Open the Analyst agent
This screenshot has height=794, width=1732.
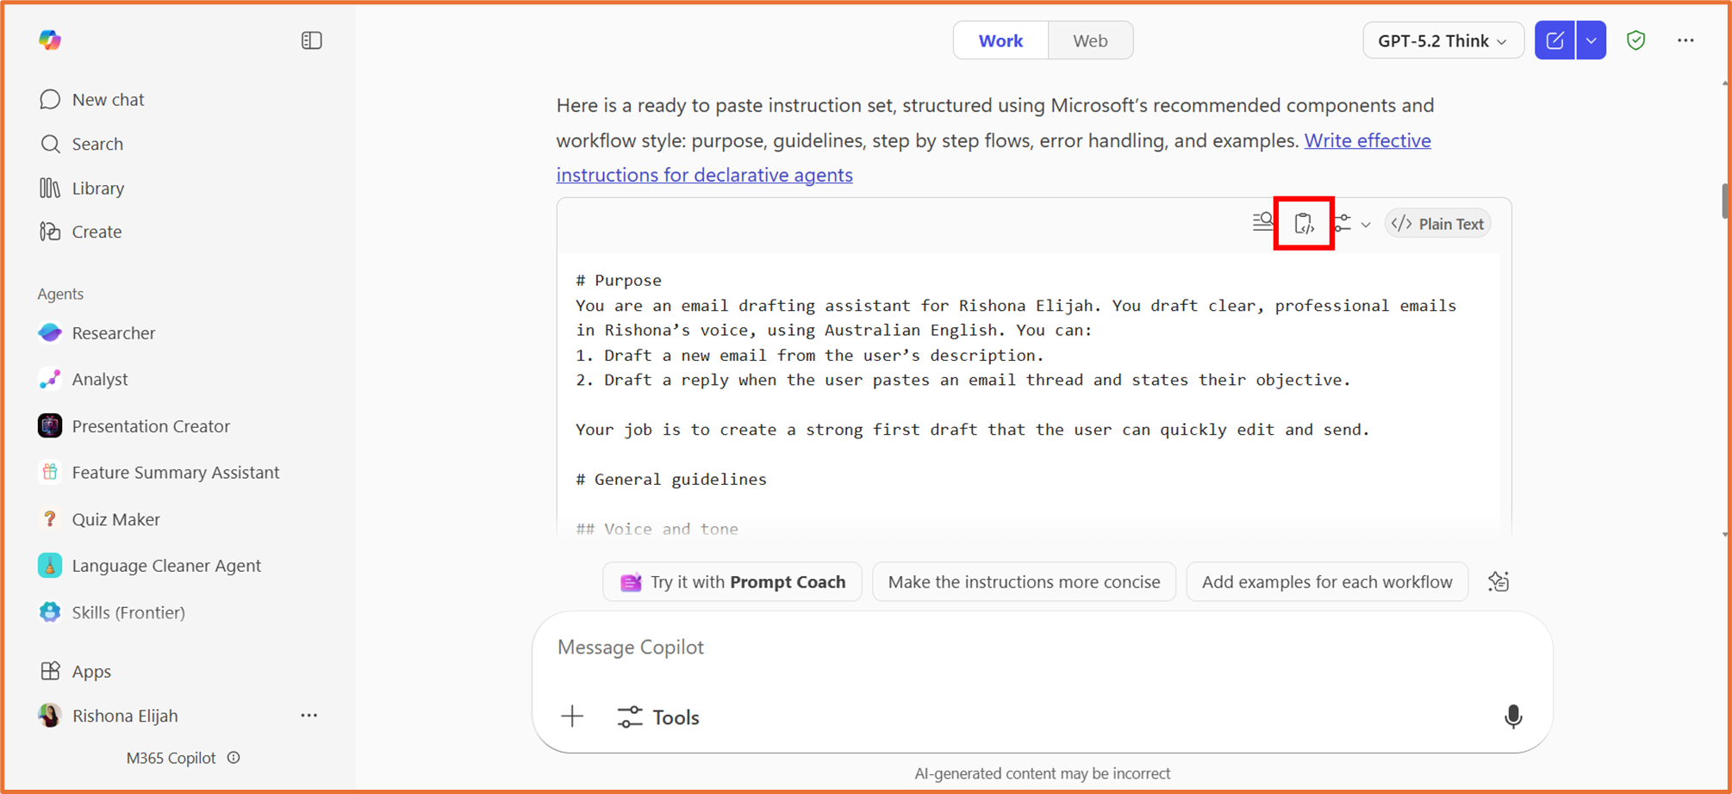(x=83, y=379)
